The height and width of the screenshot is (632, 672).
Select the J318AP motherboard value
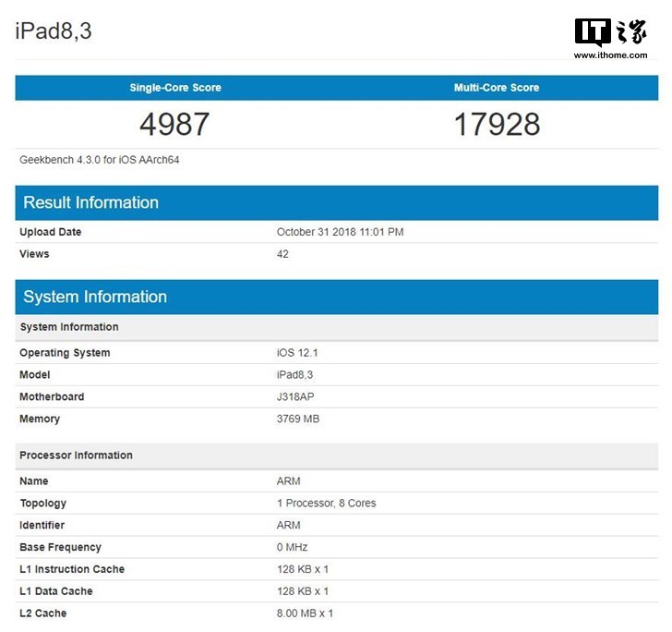coord(295,396)
